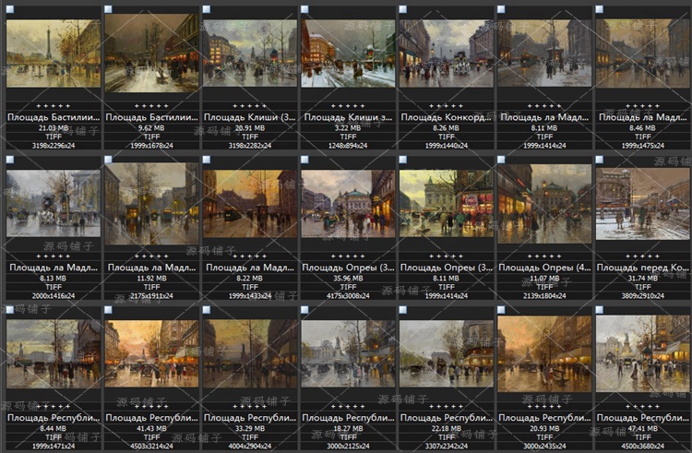Click the size label 31.74 MB

click(642, 279)
